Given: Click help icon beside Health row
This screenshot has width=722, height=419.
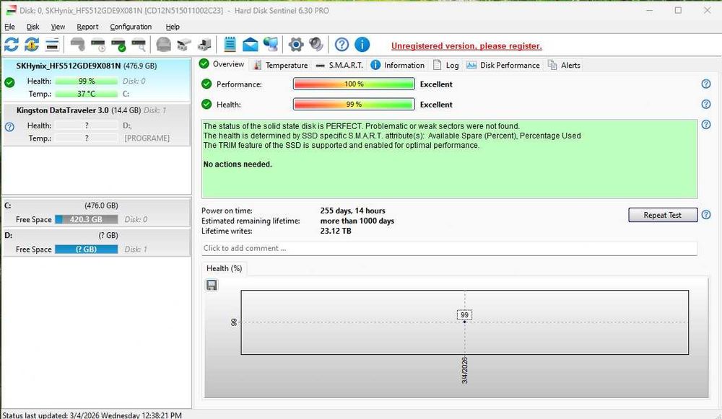Looking at the screenshot, I should pyautogui.click(x=706, y=104).
